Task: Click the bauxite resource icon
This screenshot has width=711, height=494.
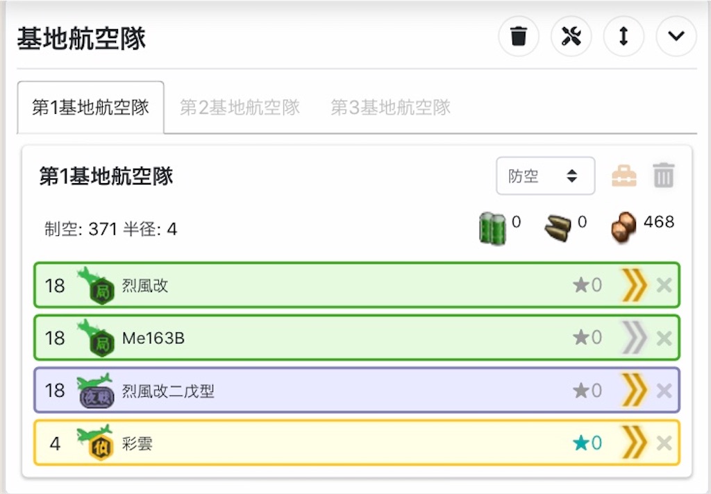Action: click(x=624, y=228)
